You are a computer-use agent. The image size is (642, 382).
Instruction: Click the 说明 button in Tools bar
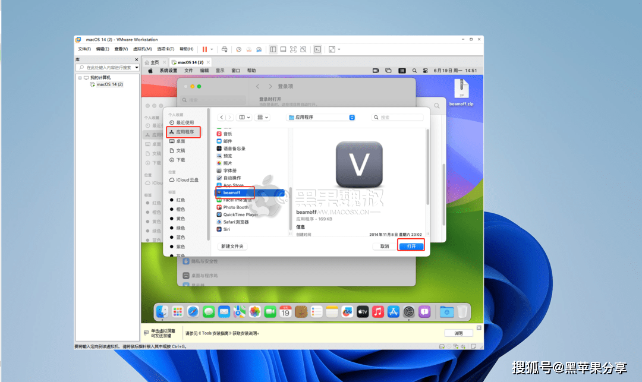458,333
